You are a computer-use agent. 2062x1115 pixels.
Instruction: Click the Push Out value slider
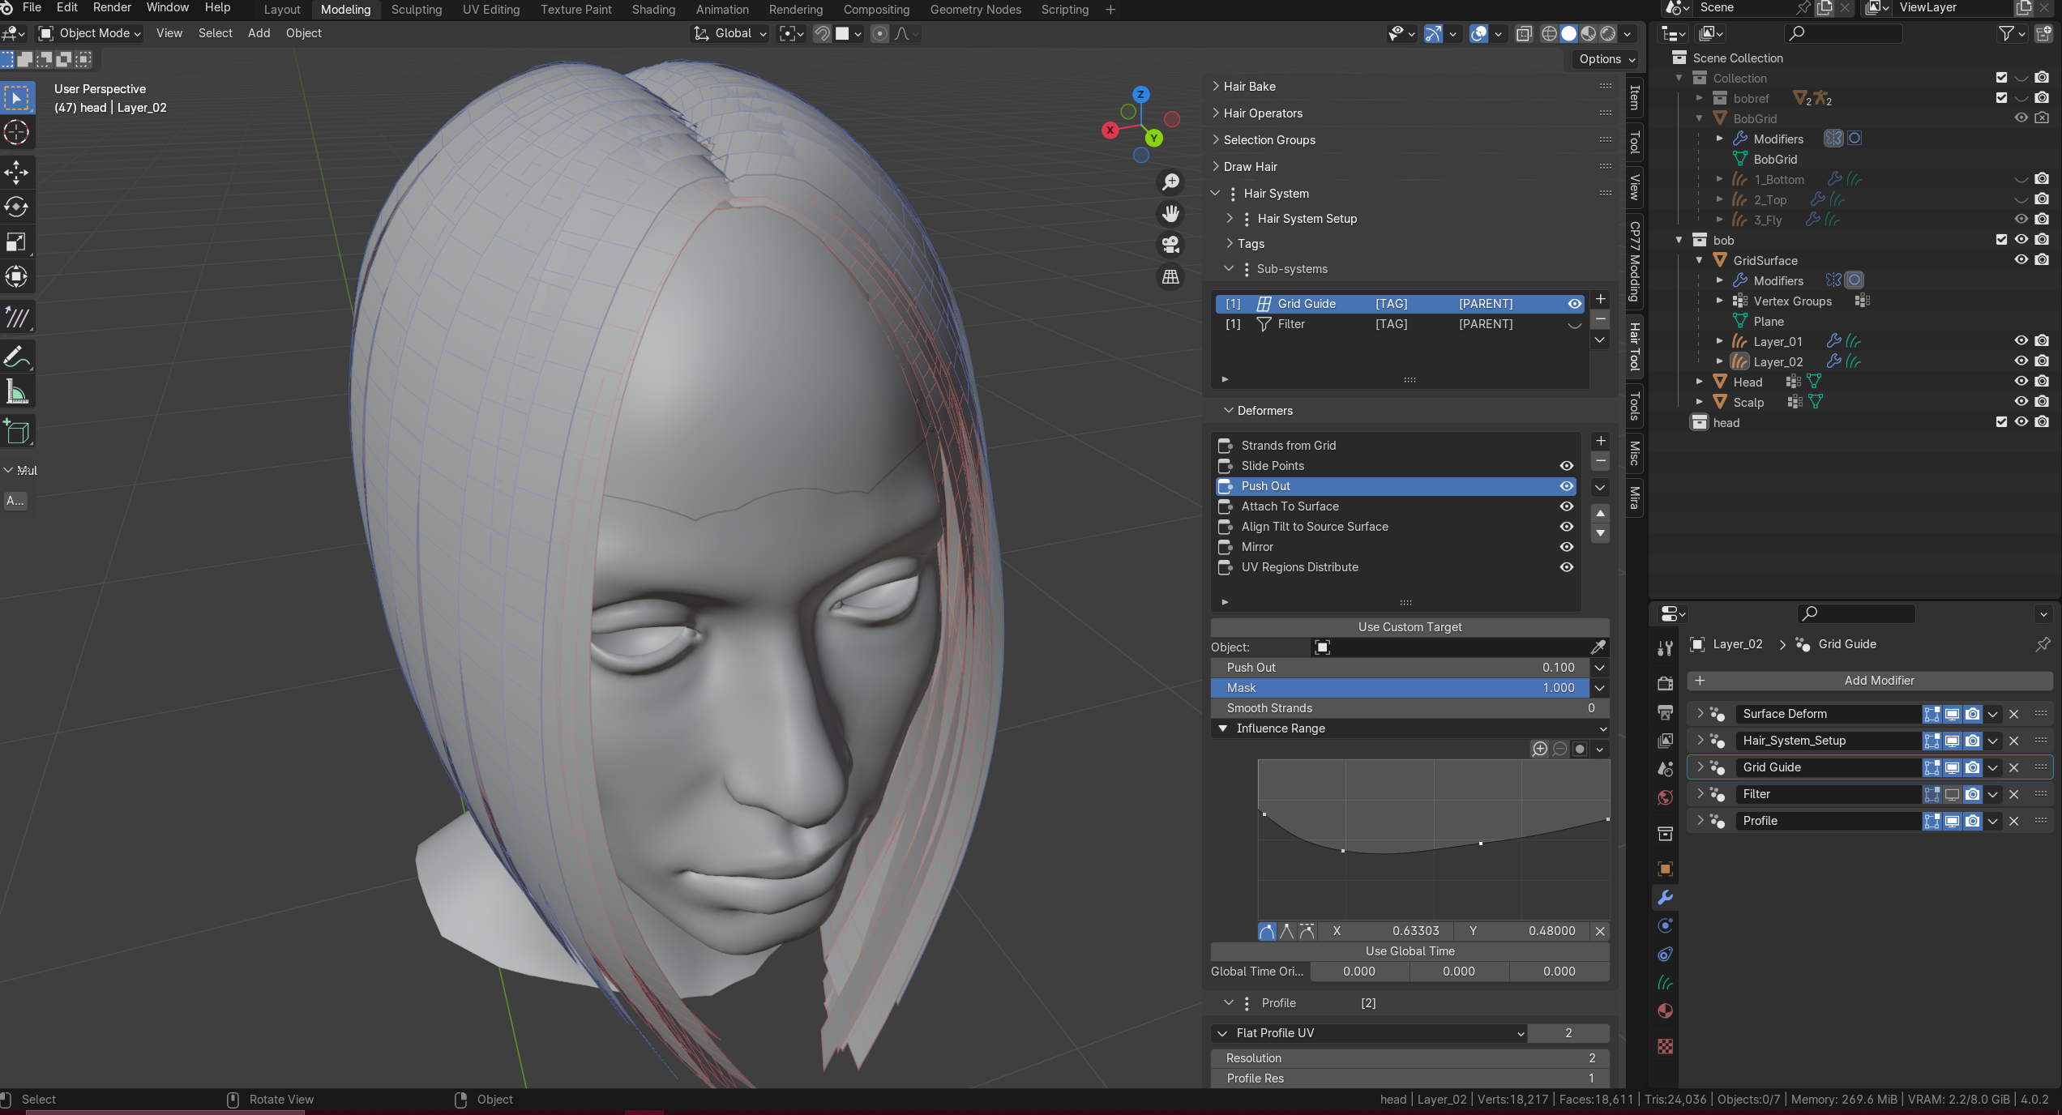[x=1400, y=668]
